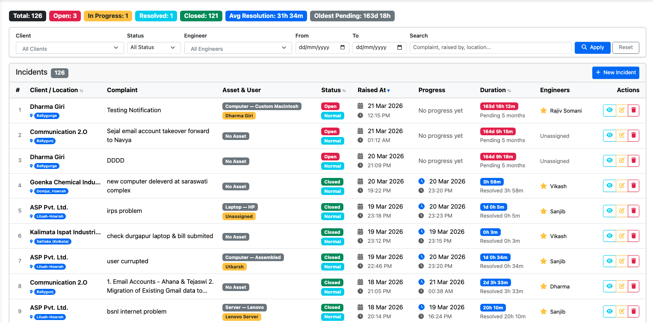Image resolution: width=653 pixels, height=323 pixels.
Task: Edit the user currupted incident
Action: point(622,261)
